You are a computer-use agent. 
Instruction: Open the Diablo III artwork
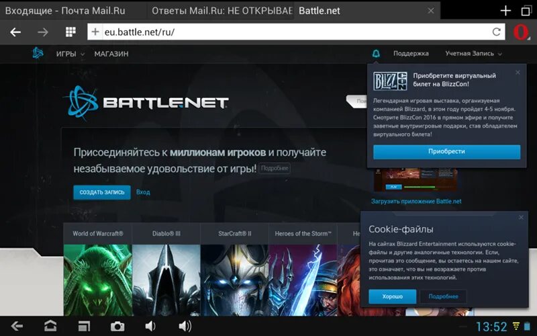[166, 280]
